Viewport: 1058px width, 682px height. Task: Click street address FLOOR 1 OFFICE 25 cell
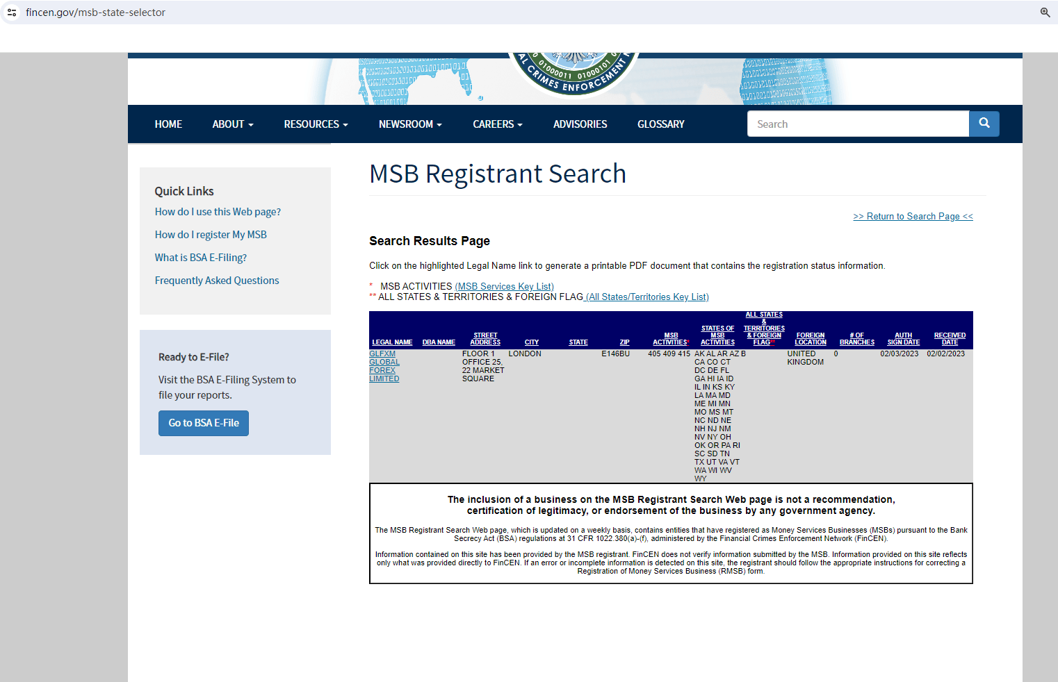(483, 366)
